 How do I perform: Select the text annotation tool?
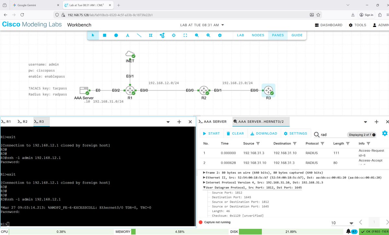128,35
